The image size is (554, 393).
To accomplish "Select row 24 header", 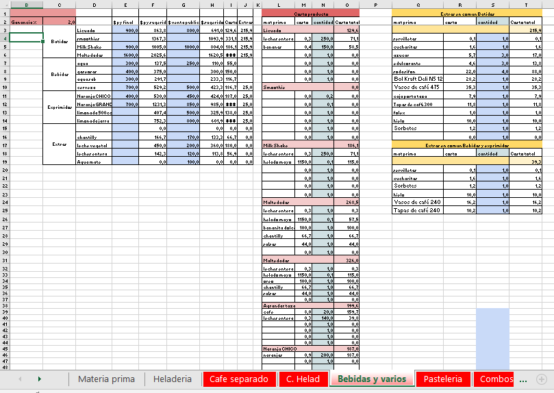I will 5,203.
